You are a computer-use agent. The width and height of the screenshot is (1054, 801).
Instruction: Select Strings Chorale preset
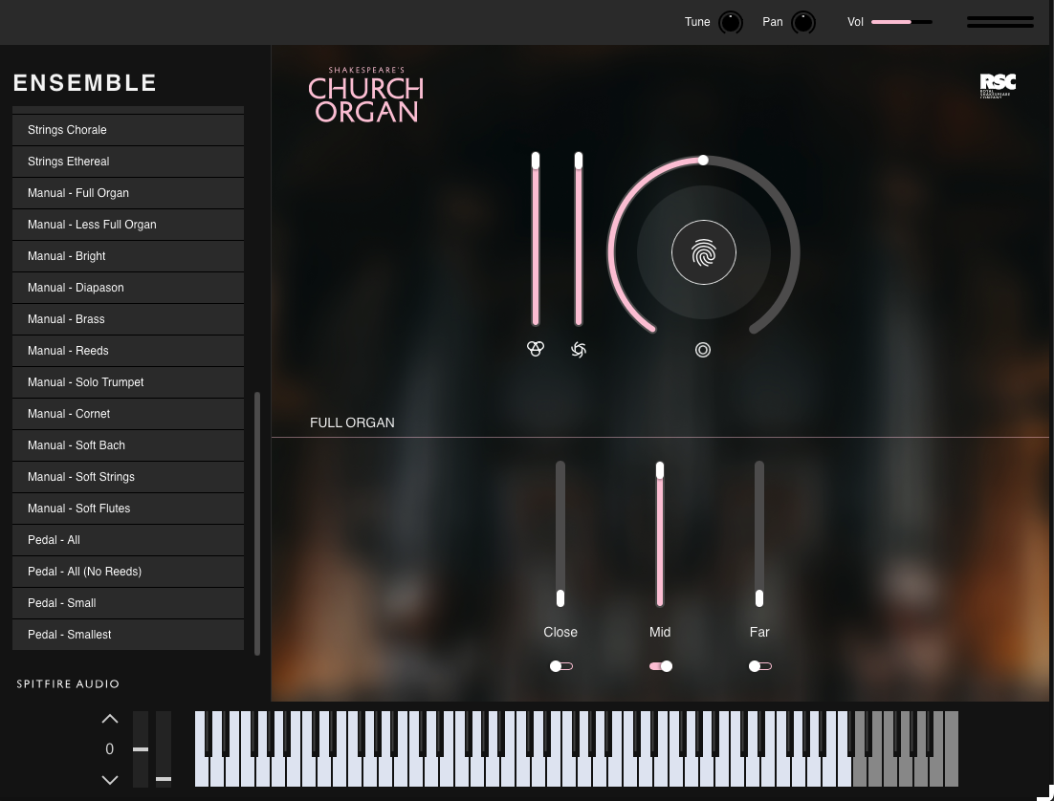[128, 130]
